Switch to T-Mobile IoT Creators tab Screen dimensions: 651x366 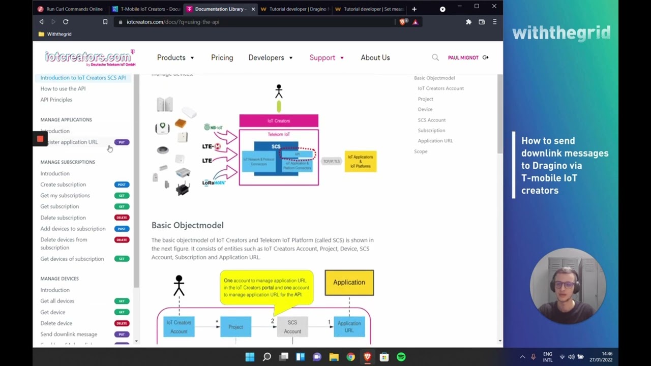[x=146, y=9]
